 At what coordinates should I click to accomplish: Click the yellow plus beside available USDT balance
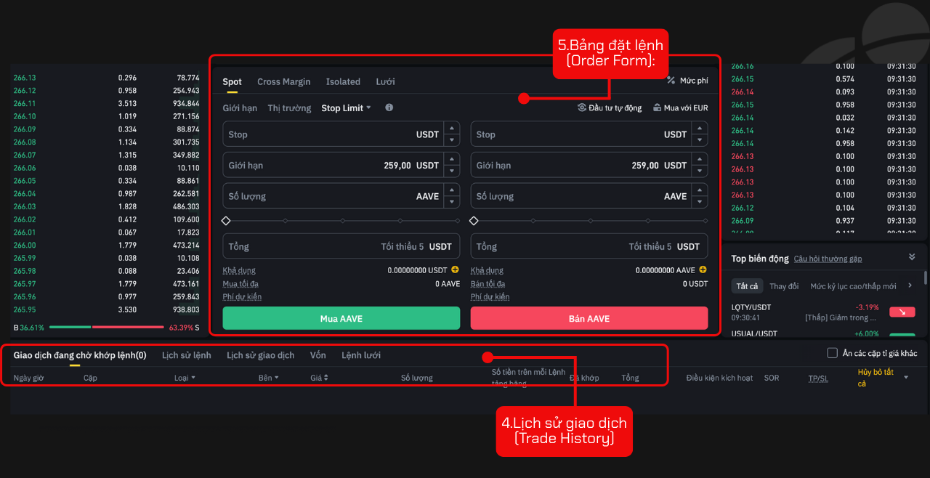click(455, 270)
